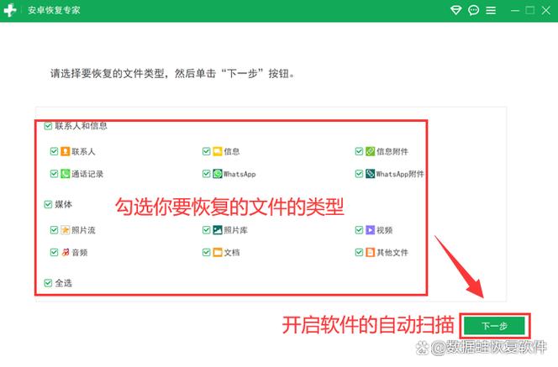Image resolution: width=558 pixels, height=367 pixels.
Task: Uncheck the 文档 checkbox
Action: click(207, 252)
